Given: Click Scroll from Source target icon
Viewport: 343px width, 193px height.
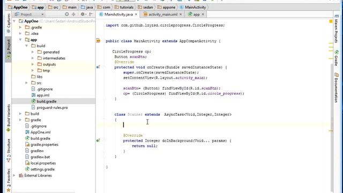Looking at the screenshot, I should tap(66, 14).
